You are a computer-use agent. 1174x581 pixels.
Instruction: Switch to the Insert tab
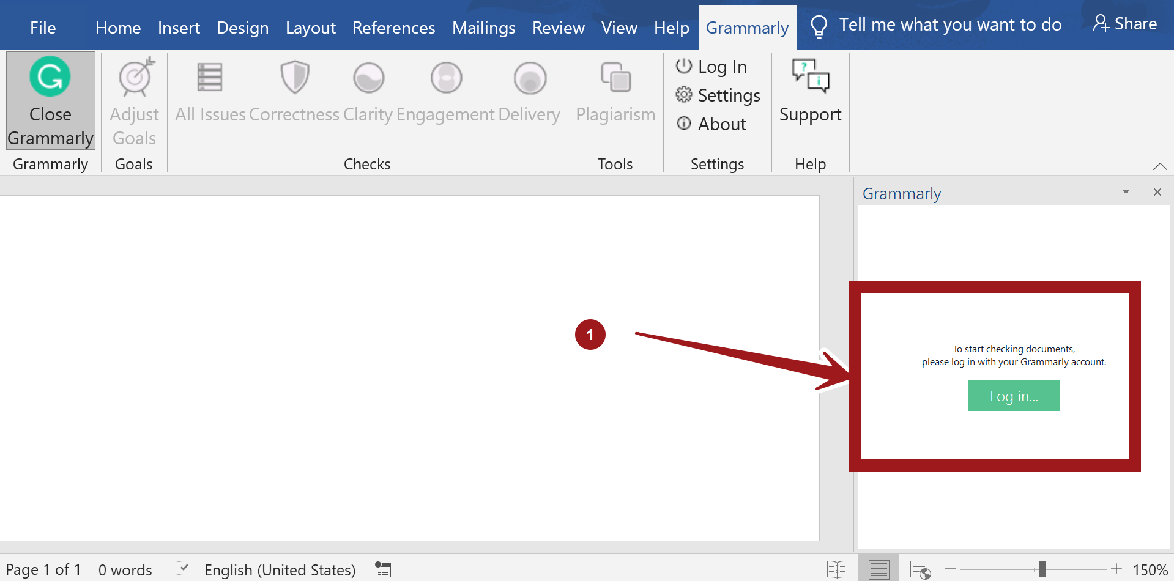pyautogui.click(x=179, y=28)
